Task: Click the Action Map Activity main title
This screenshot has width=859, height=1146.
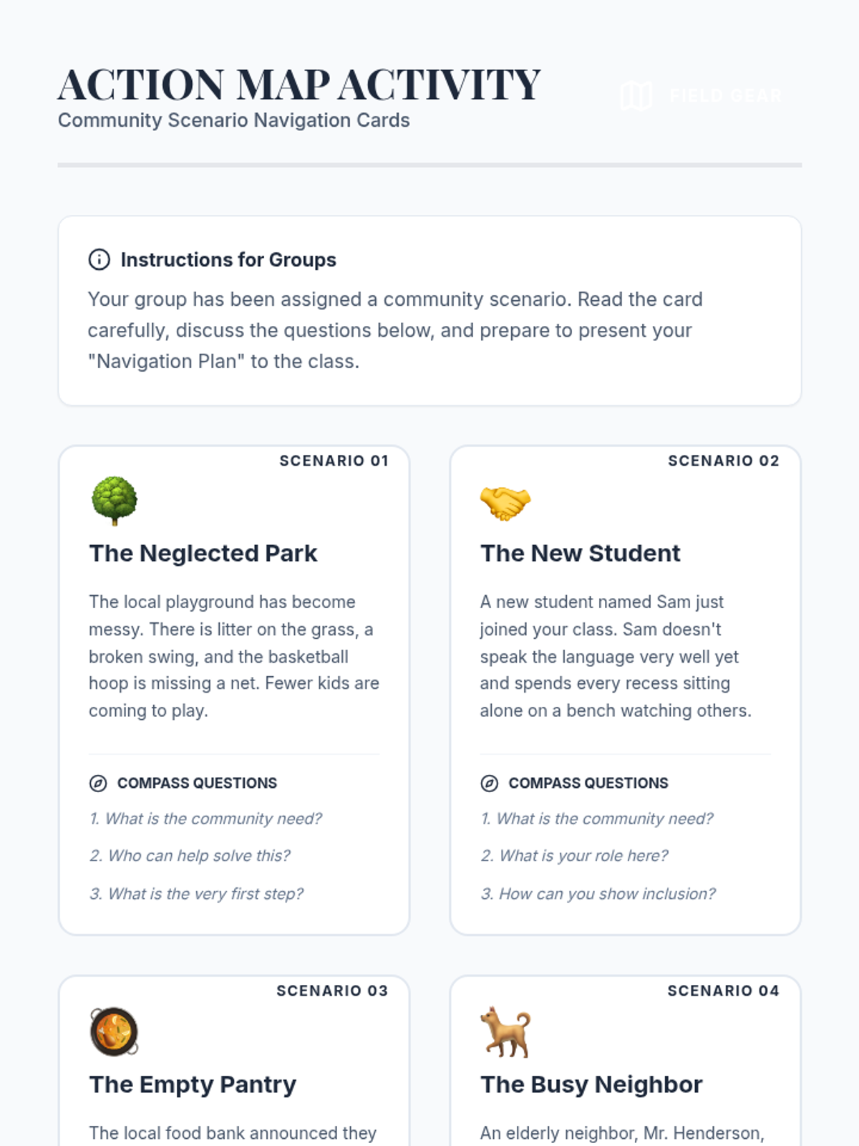Action: pyautogui.click(x=299, y=85)
